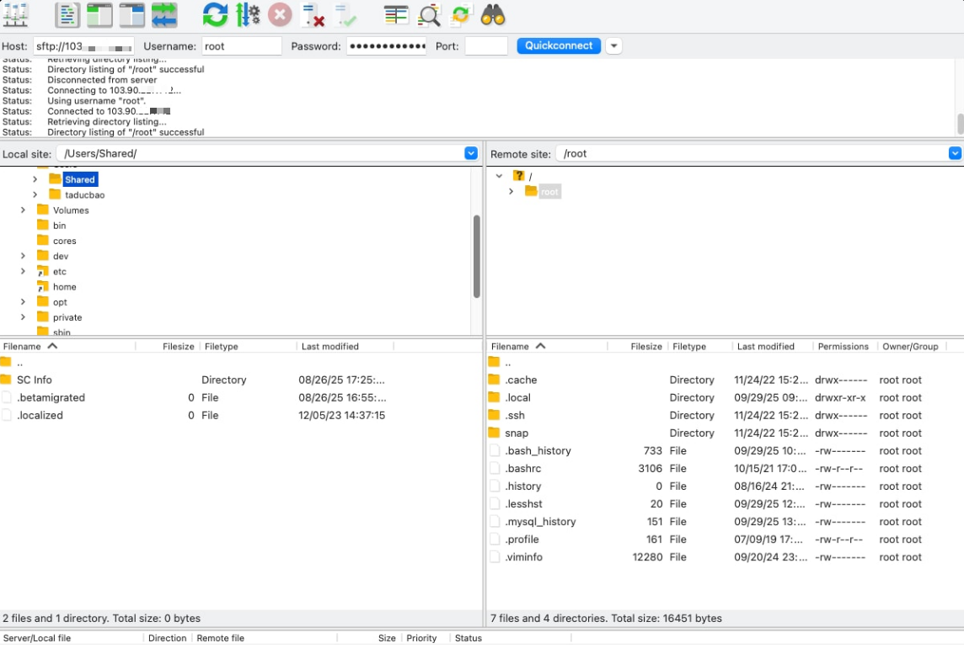Image resolution: width=964 pixels, height=659 pixels.
Task: Focus the Username field containing root
Action: (242, 46)
